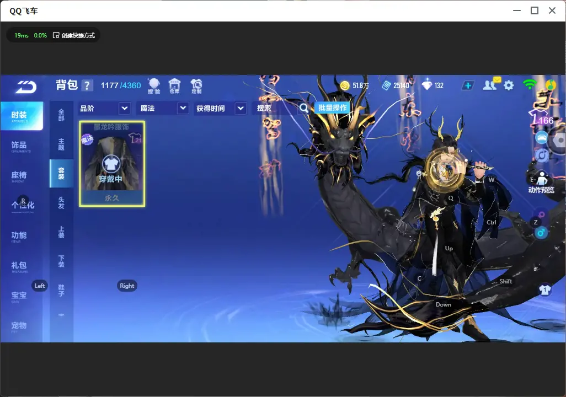Open the 定制 outfit customization icon

click(196, 86)
